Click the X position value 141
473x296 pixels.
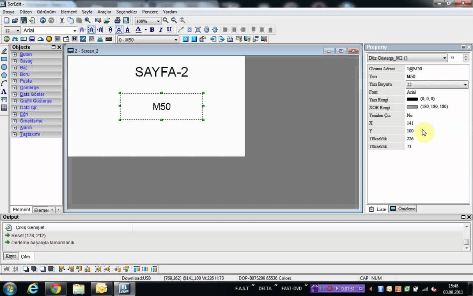point(410,123)
